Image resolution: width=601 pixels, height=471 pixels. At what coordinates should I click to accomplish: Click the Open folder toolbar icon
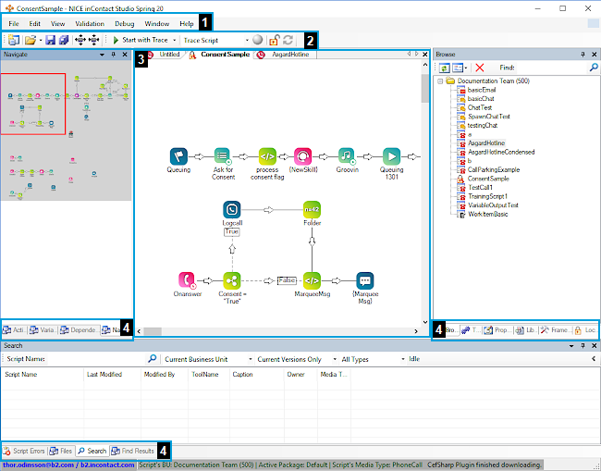(x=31, y=41)
